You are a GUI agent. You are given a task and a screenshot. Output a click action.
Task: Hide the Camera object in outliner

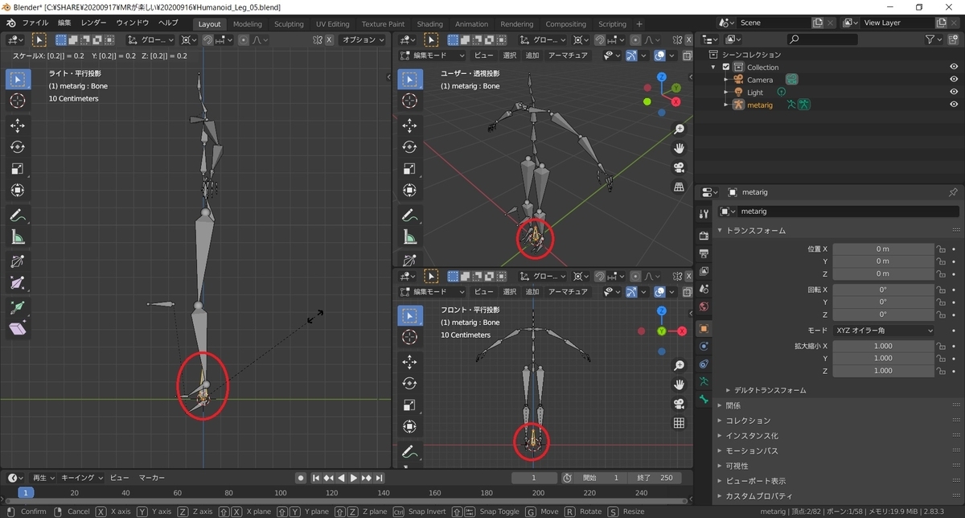[954, 80]
